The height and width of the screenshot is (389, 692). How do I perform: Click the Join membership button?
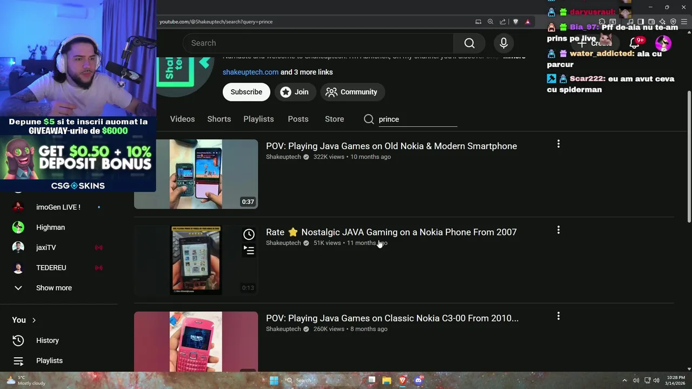[294, 92]
